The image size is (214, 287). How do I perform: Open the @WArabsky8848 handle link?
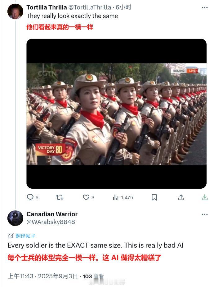(51, 222)
